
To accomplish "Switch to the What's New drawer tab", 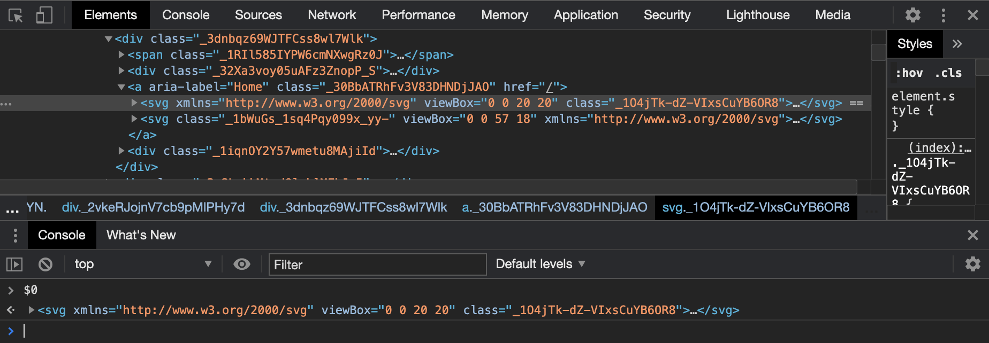I will [x=141, y=235].
